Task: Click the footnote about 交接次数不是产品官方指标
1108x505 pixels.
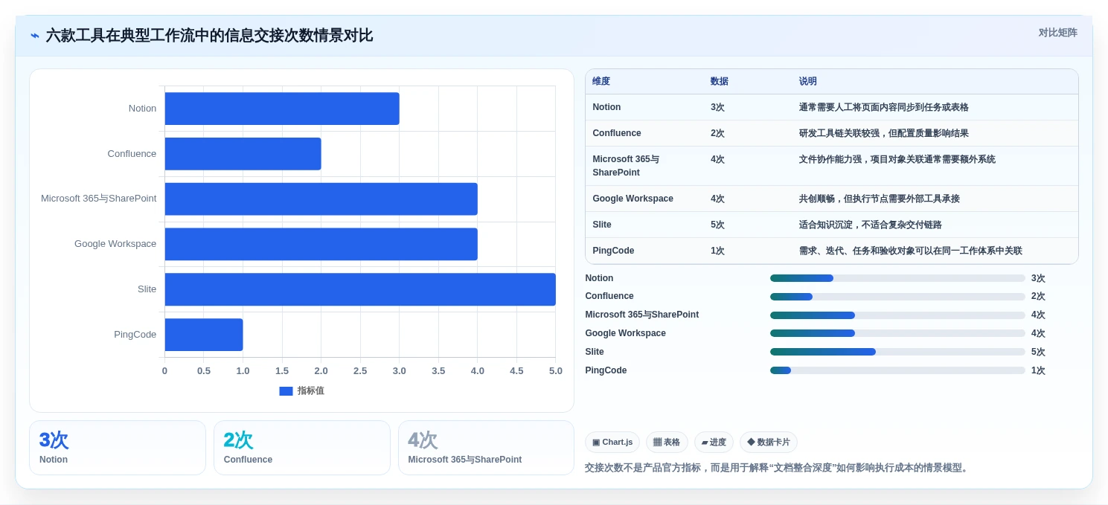Action: [x=778, y=468]
